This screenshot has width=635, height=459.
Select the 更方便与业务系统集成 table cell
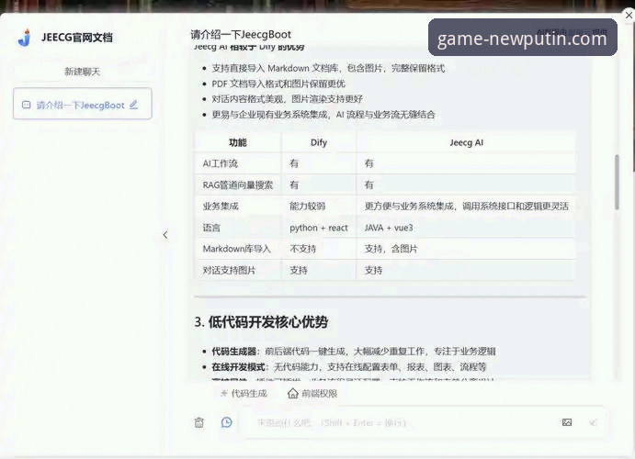466,207
